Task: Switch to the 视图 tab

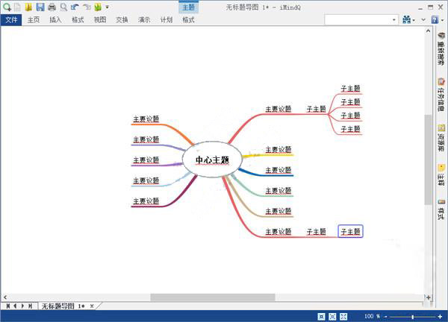Action: [x=100, y=19]
